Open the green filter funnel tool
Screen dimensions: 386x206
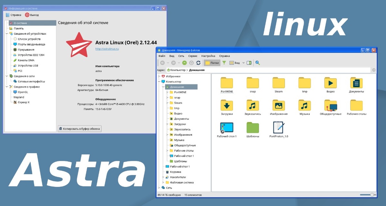tap(224, 63)
